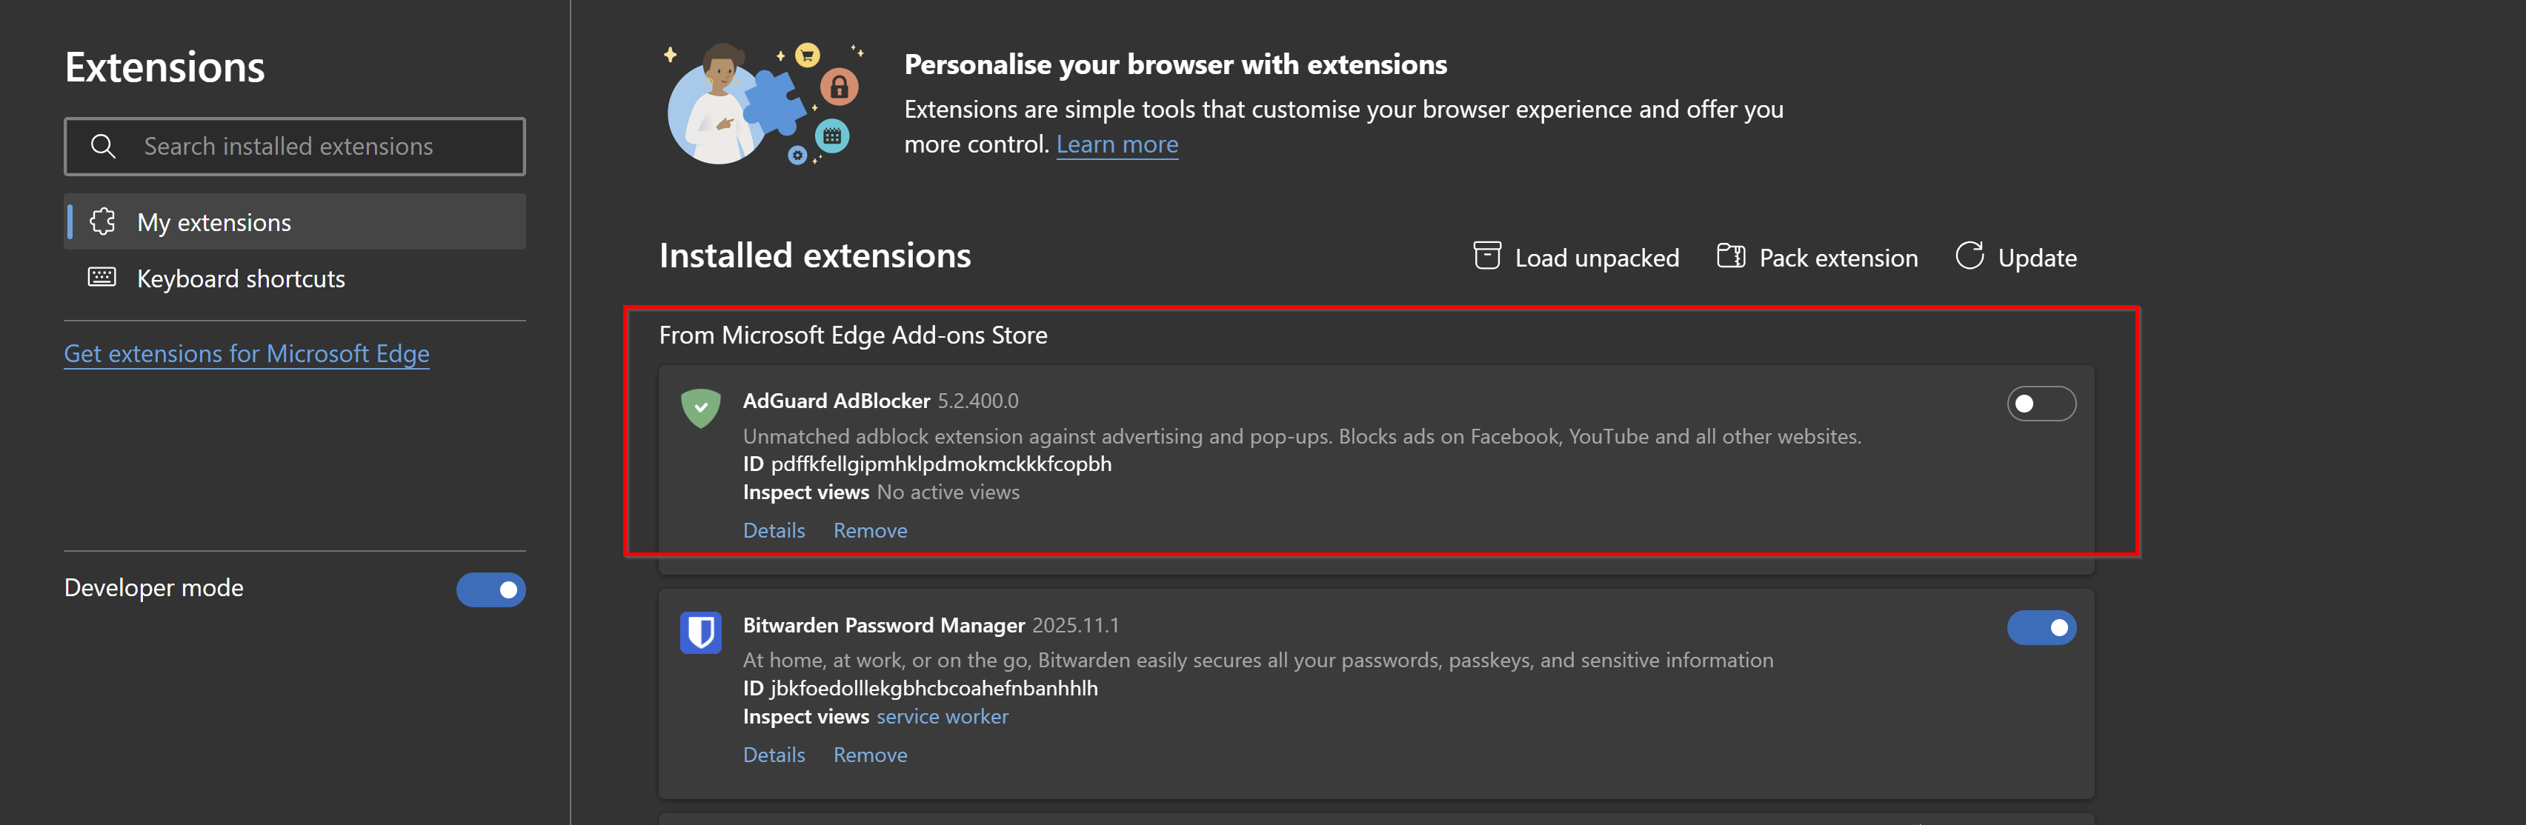This screenshot has width=2526, height=825.
Task: Click the Update refresh icon
Action: (1969, 255)
